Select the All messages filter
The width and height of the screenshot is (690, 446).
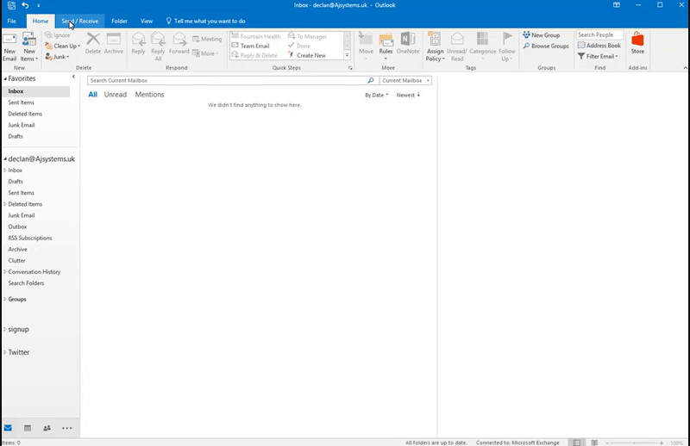pos(93,95)
